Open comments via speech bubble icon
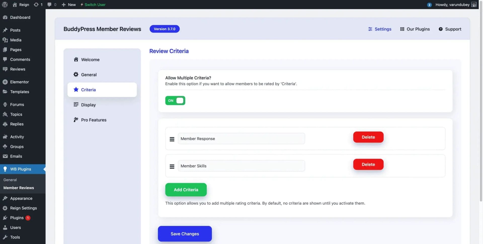The height and width of the screenshot is (244, 483). pos(49,4)
